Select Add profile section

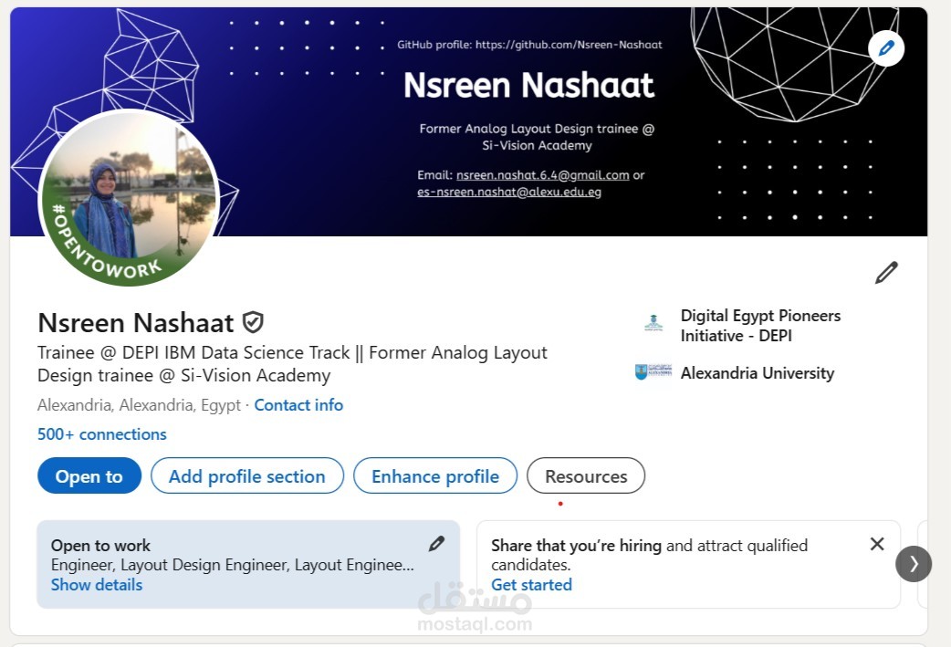(246, 475)
